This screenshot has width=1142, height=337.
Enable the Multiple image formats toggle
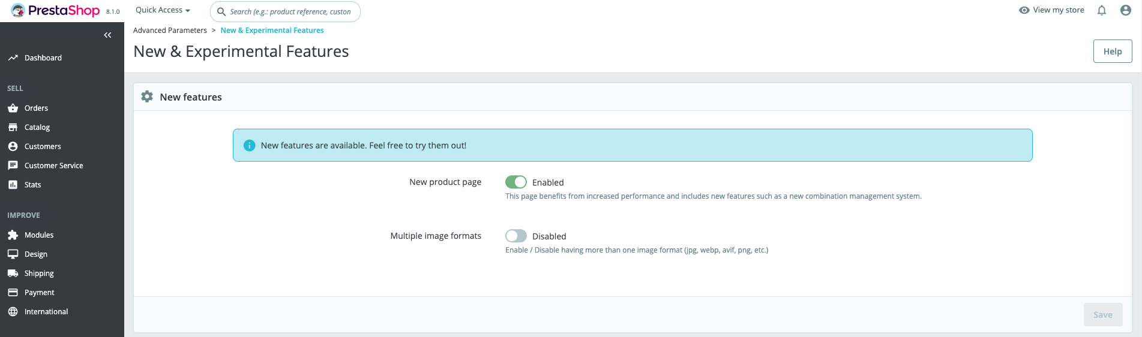pyautogui.click(x=515, y=236)
